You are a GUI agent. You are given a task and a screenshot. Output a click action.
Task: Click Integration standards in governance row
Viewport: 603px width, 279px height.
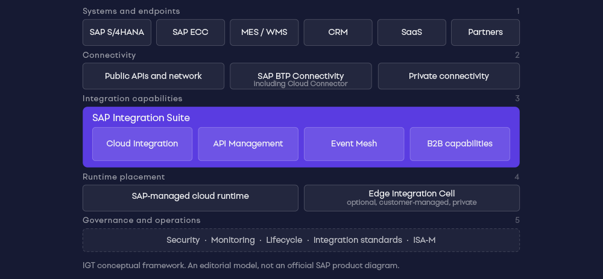click(x=358, y=240)
